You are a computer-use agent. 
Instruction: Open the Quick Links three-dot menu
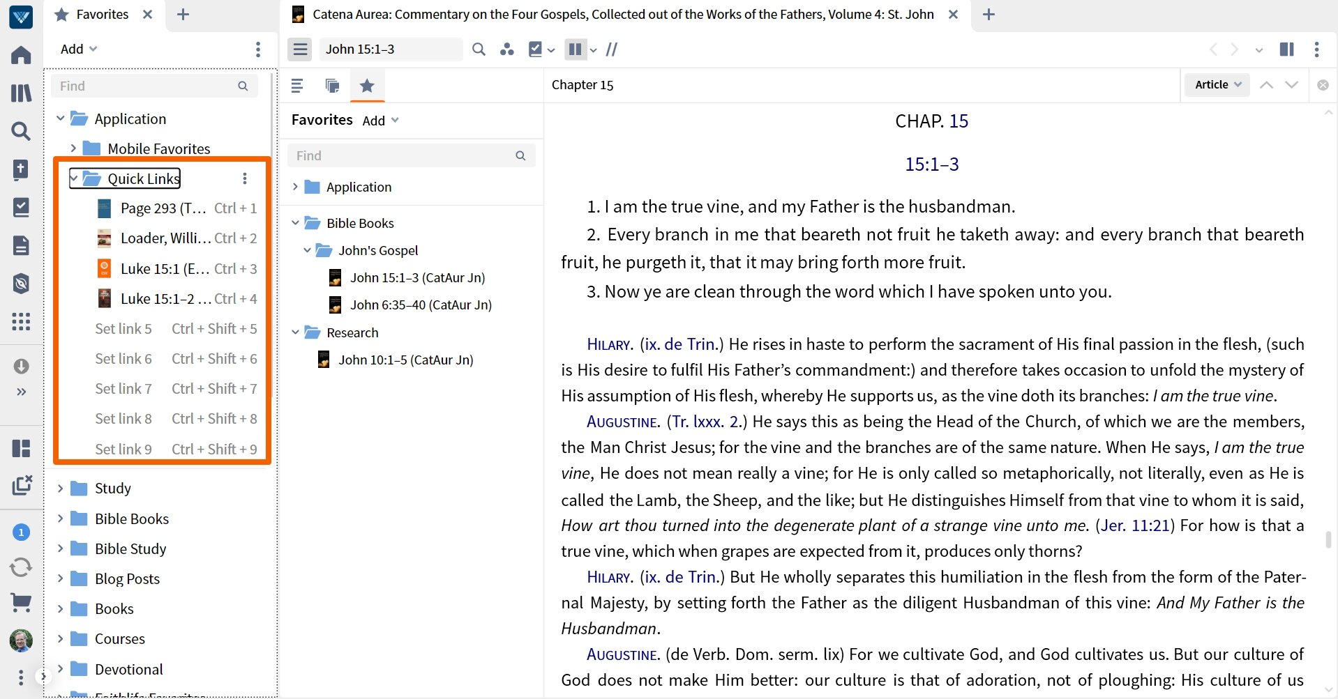tap(245, 178)
